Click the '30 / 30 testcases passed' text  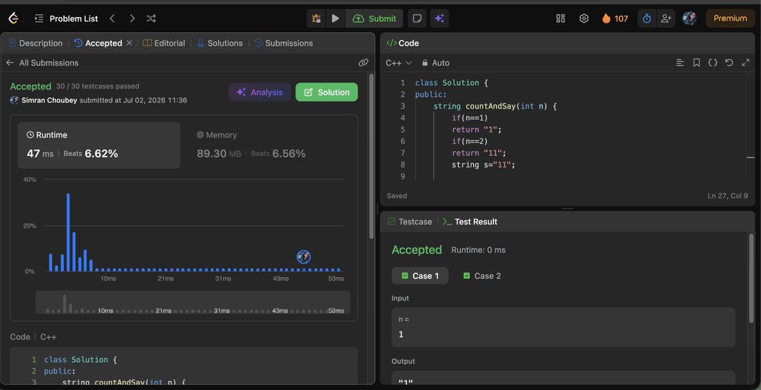(98, 86)
